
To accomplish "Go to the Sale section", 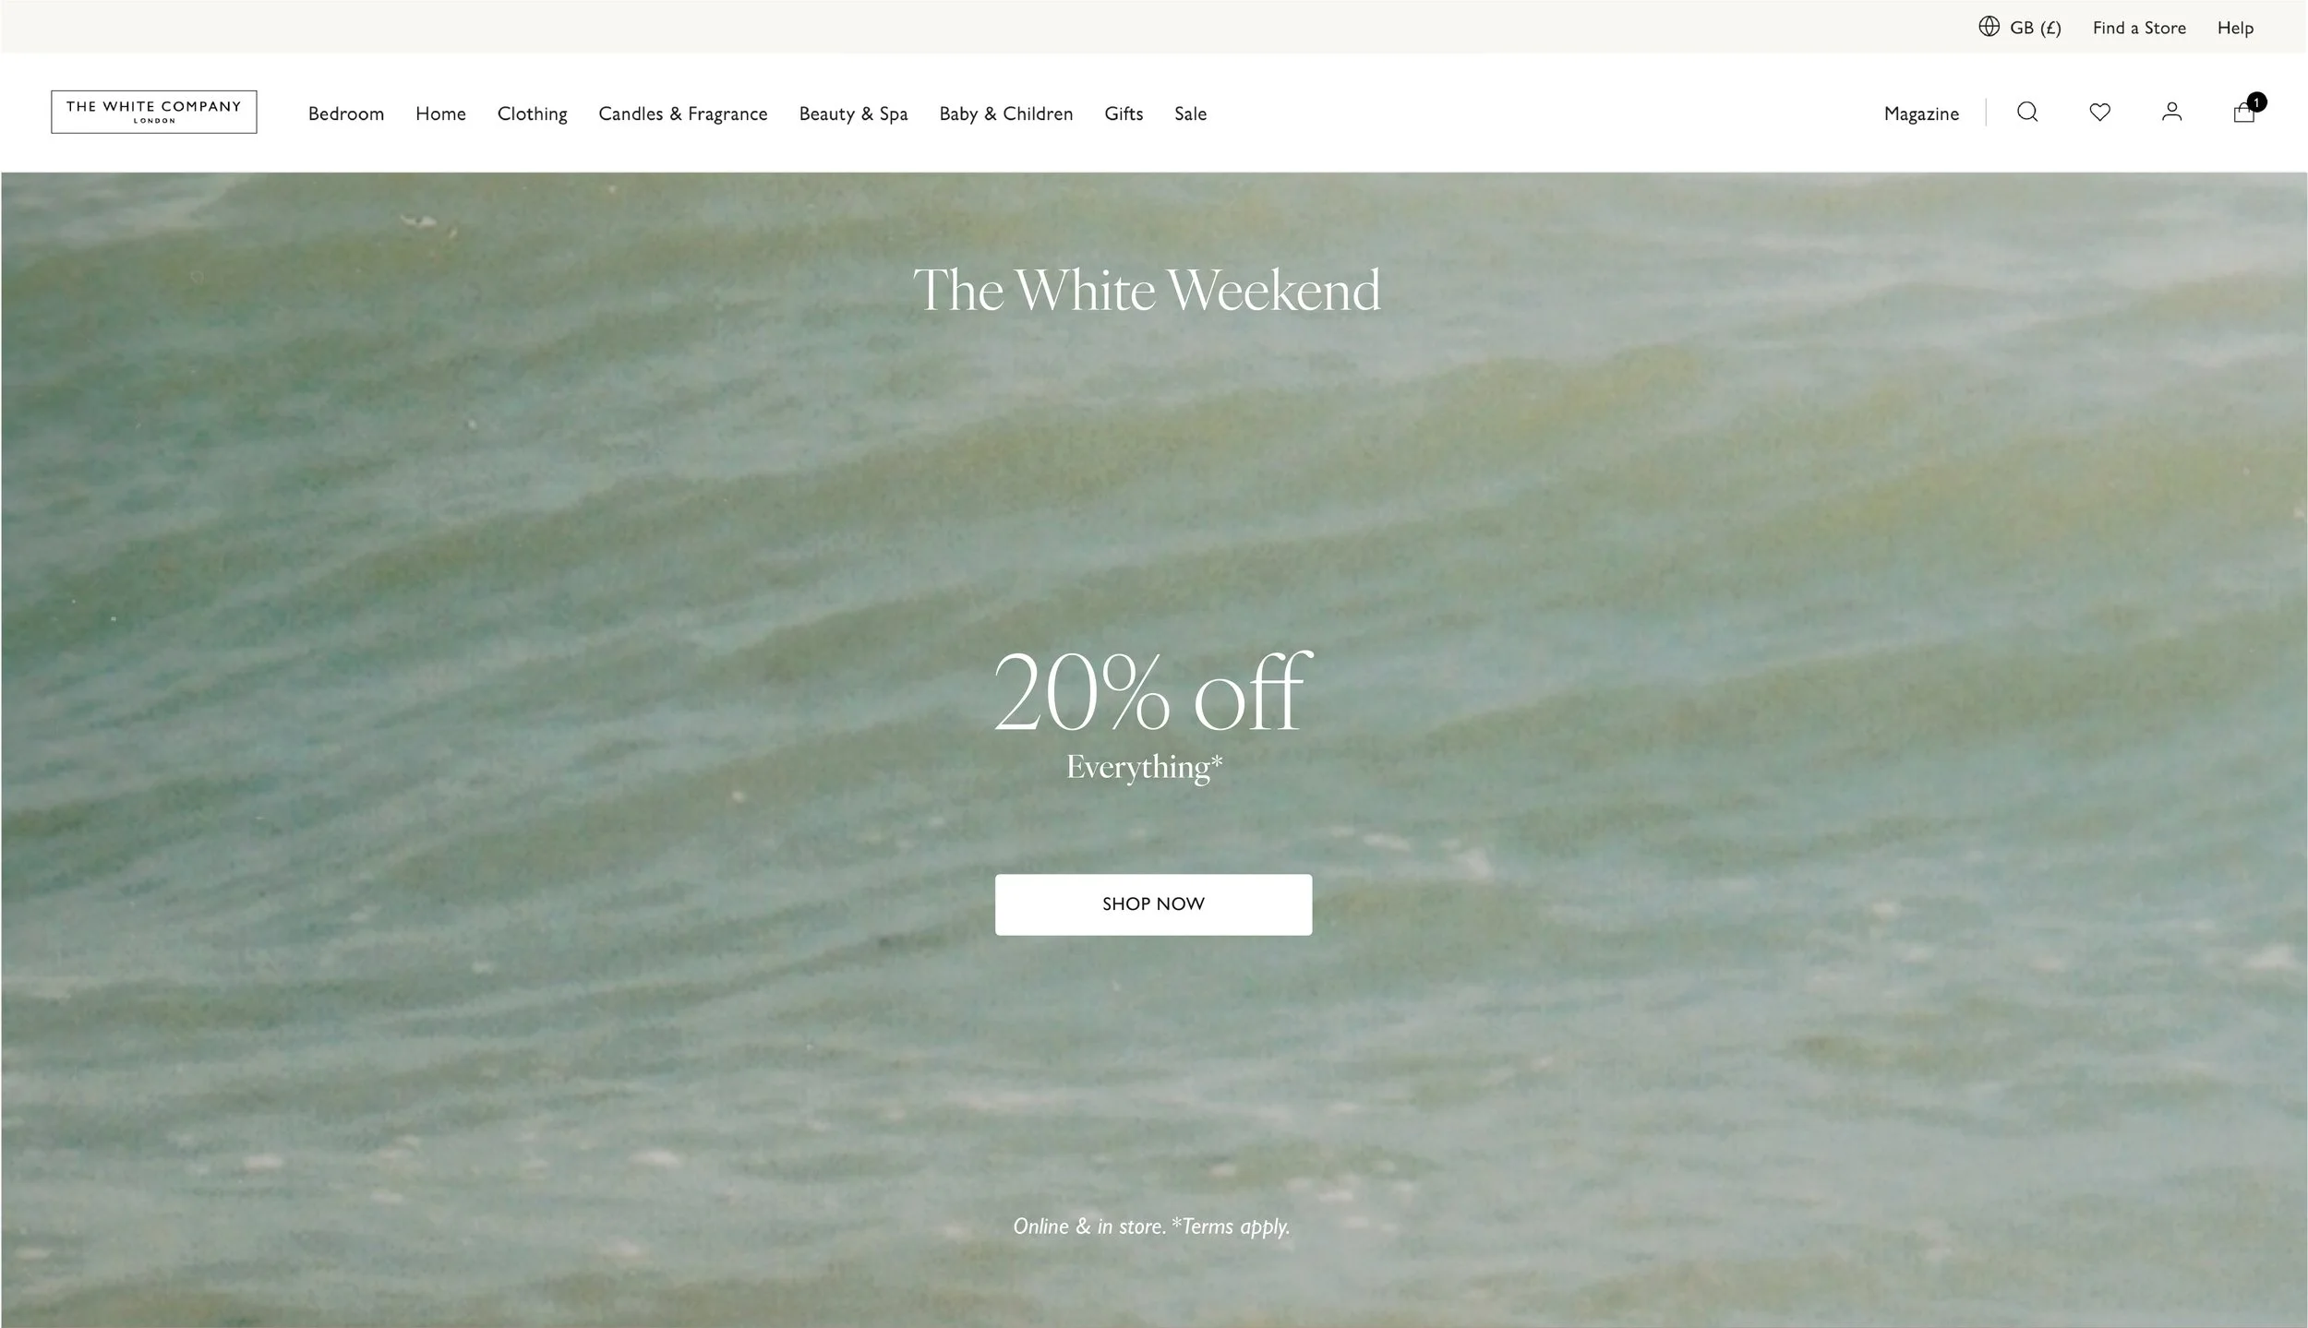I will pos(1191,114).
